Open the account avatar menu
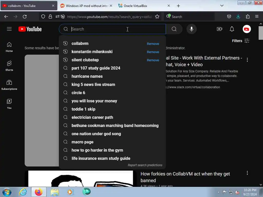This screenshot has width=263, height=197. 247,29
